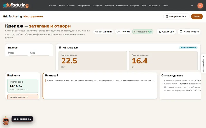
Task: Click the Сила 16.4 kN pill
Action: [x=123, y=31]
